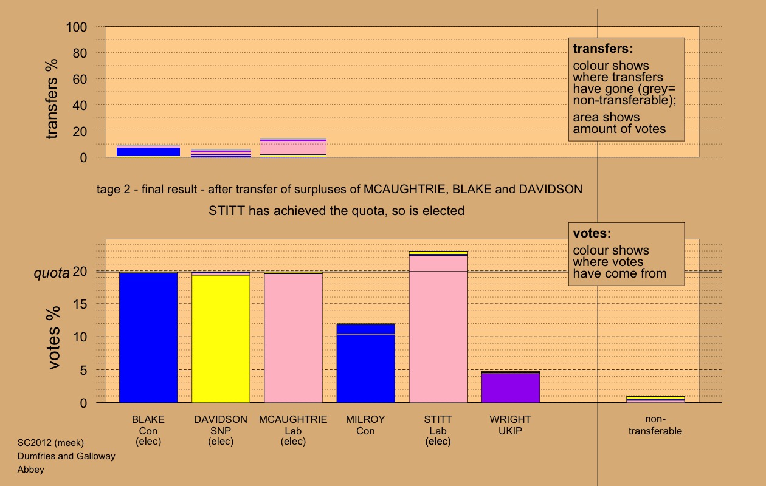Screen dimensions: 766x486
Task: Select the pink MCAUGHTRIE votes bar
Action: point(293,338)
